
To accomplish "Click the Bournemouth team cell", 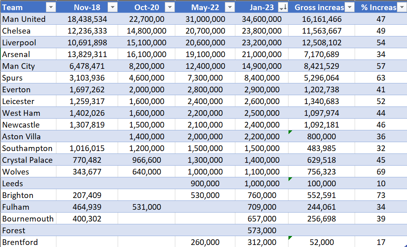I will coord(28,219).
